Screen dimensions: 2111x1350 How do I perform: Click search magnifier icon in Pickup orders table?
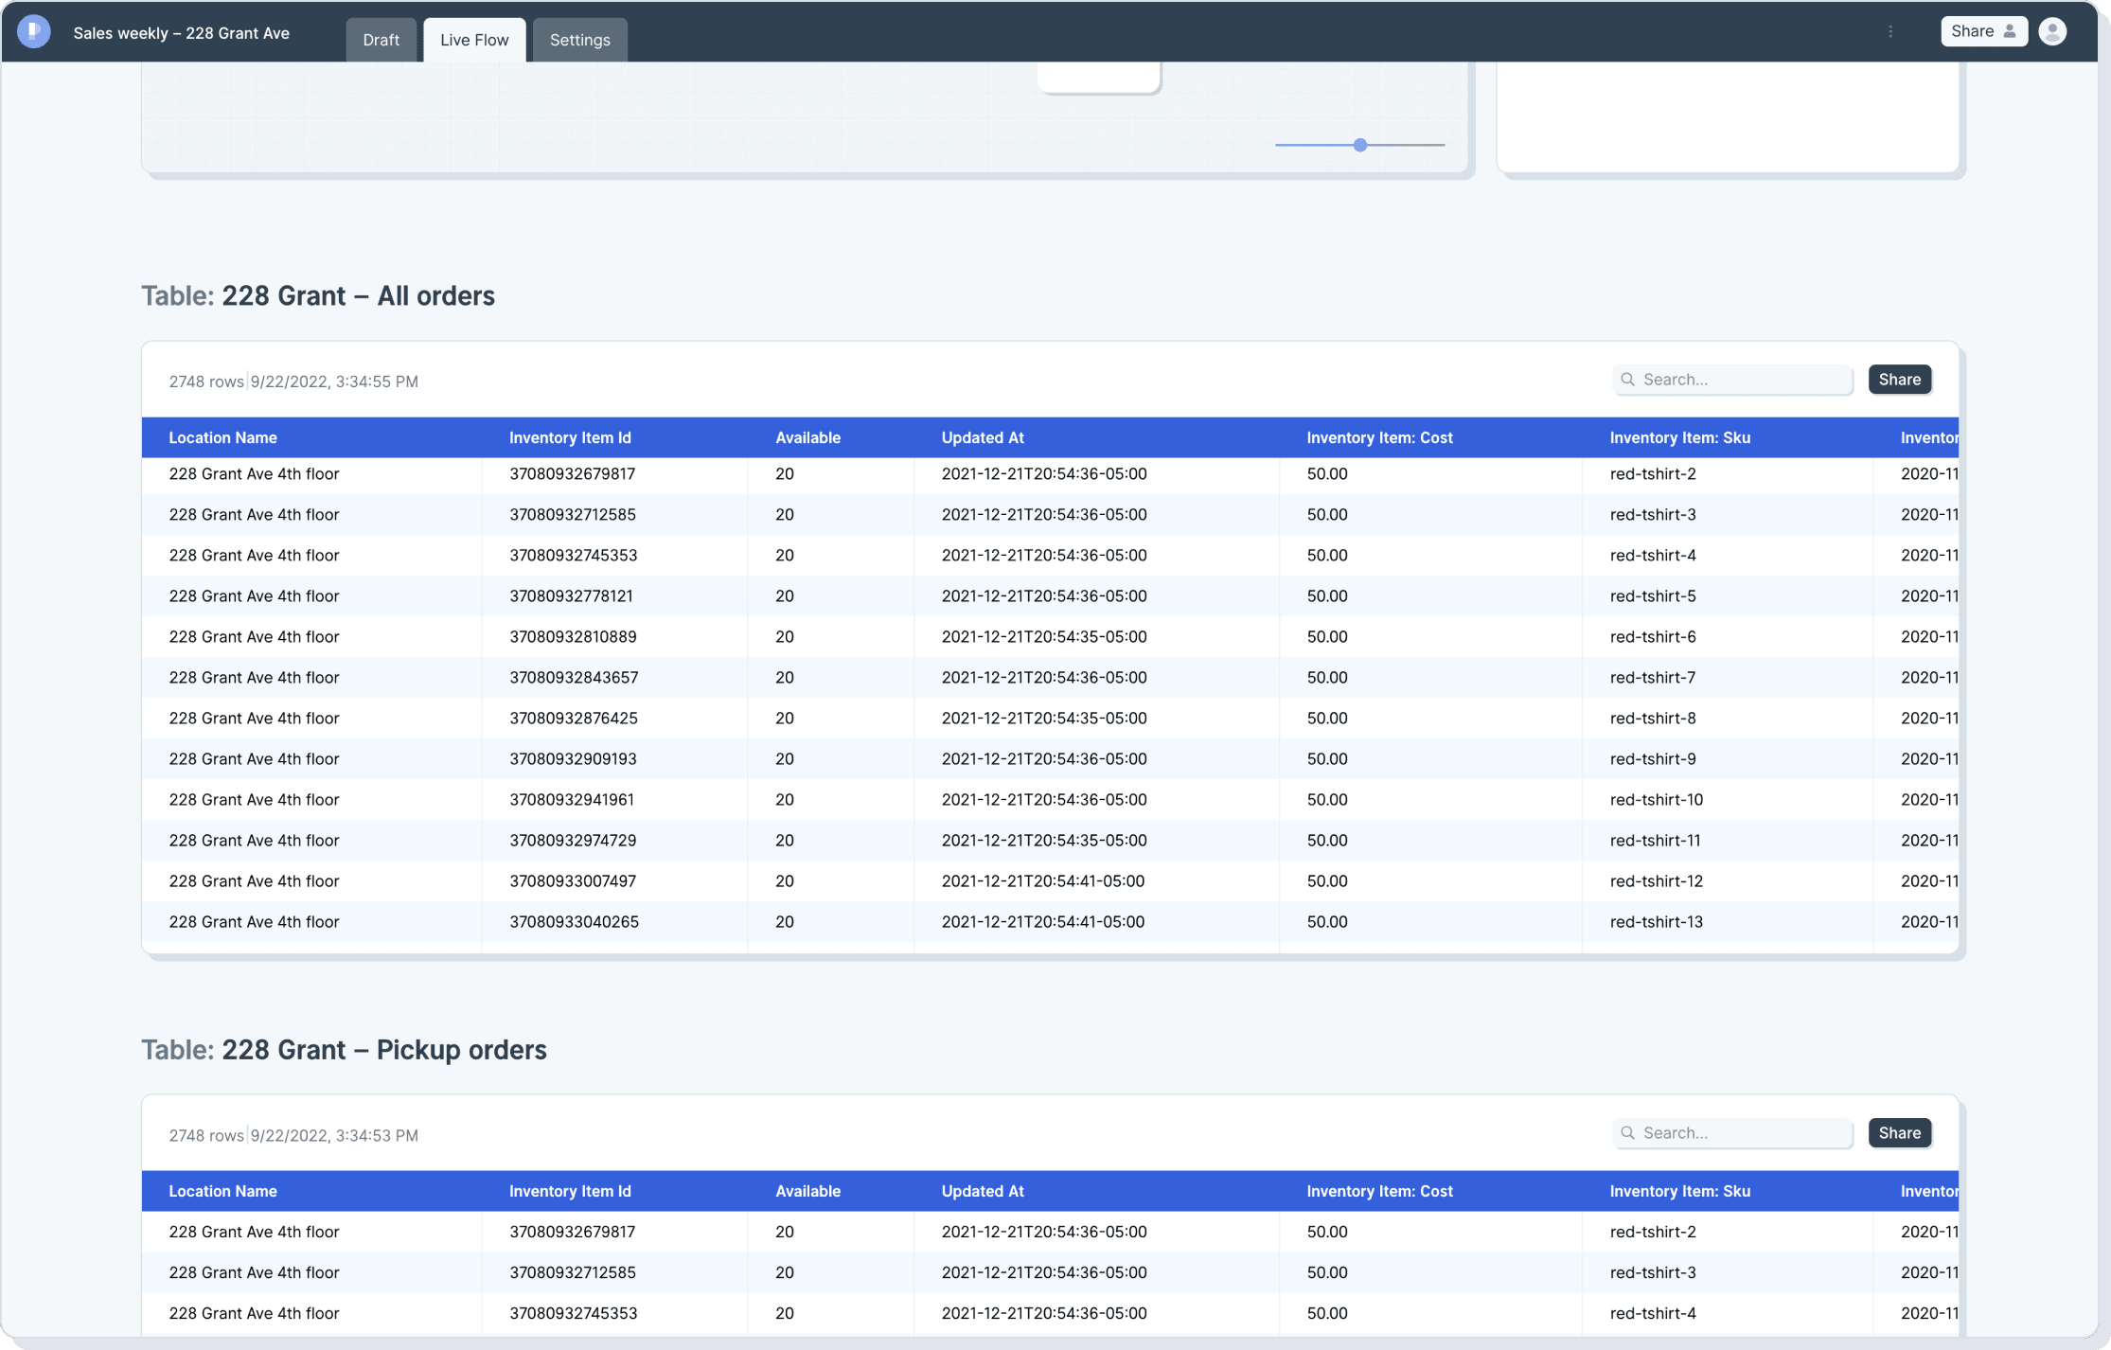tap(1628, 1133)
